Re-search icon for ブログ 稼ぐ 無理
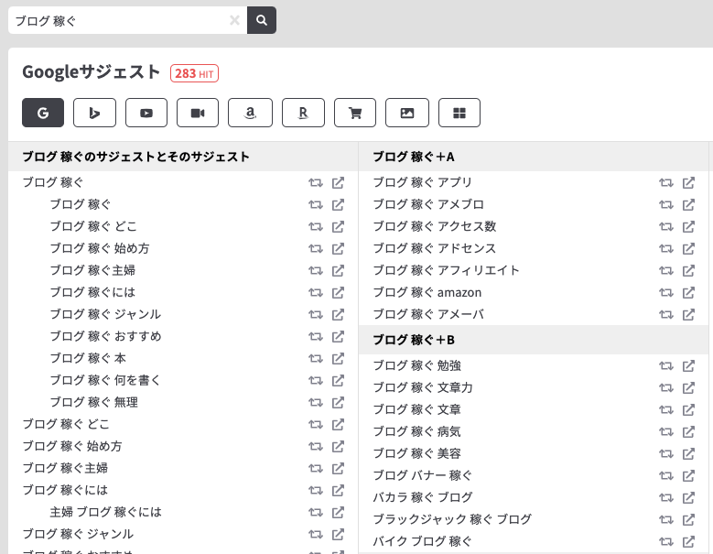The height and width of the screenshot is (554, 713). 316,403
